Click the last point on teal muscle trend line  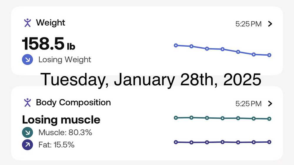pos(269,119)
